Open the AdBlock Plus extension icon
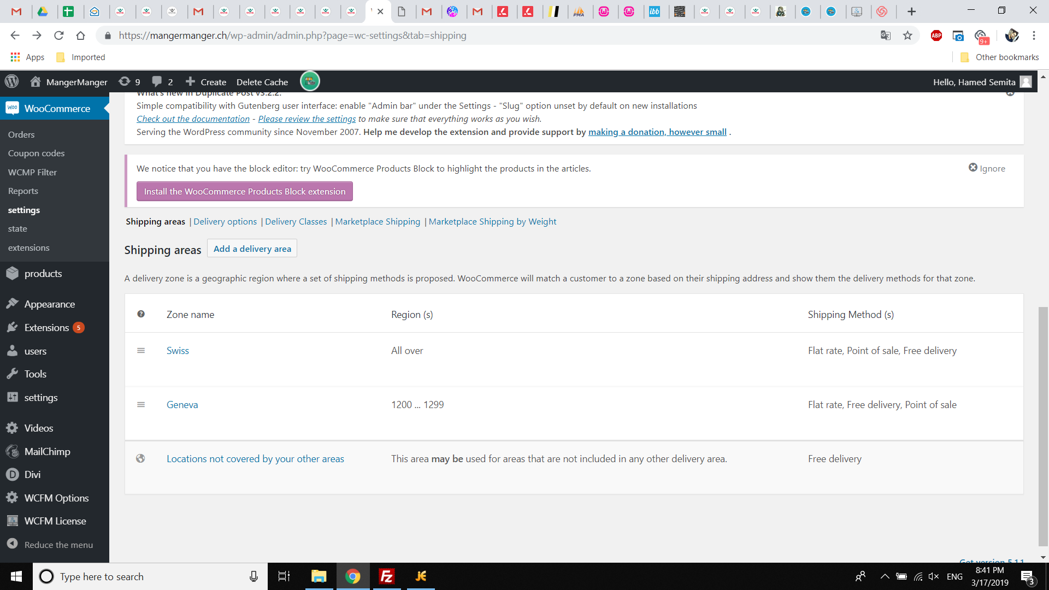 tap(936, 36)
